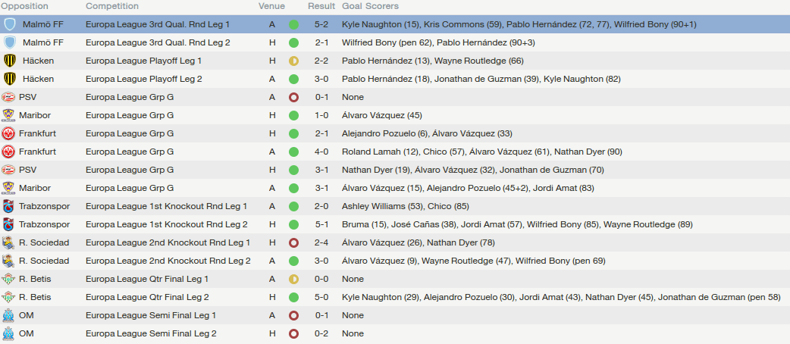
Task: Click PSV logo in the 0-1 away match
Action: [8, 97]
